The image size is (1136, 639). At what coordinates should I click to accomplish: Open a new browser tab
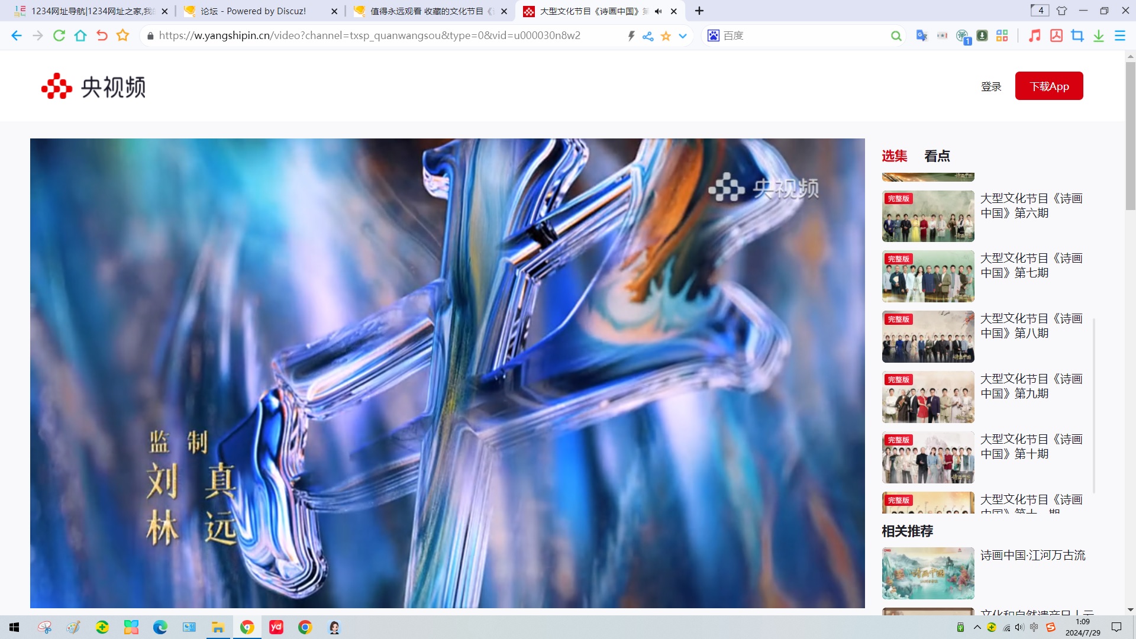point(699,11)
